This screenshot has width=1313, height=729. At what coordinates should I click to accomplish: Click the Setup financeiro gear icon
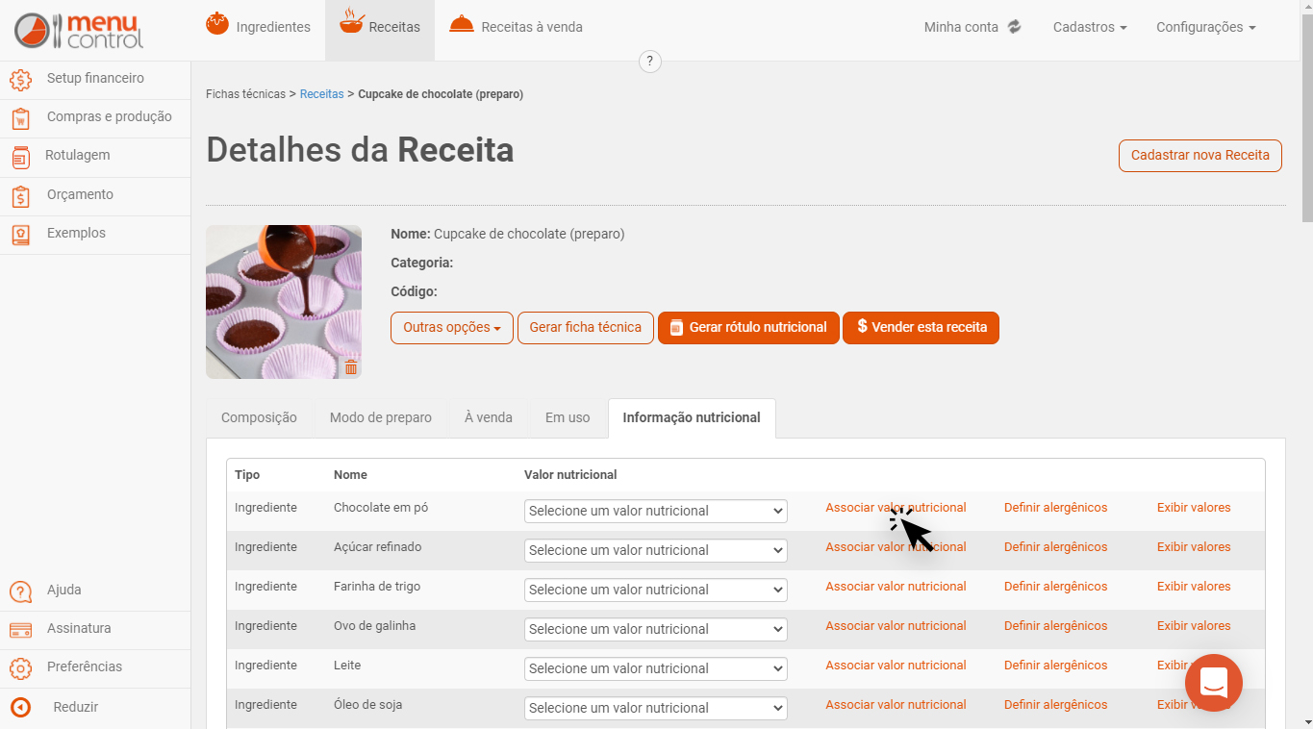[20, 79]
